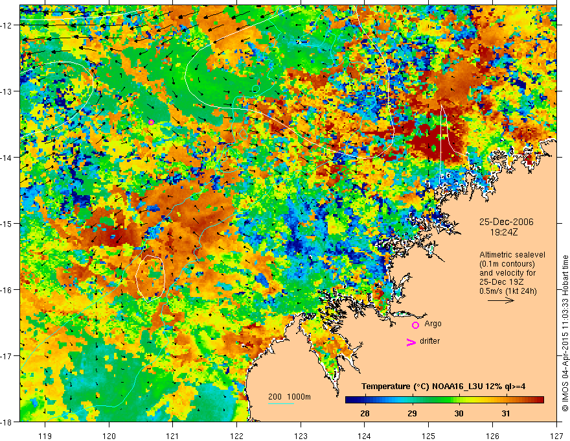The height and width of the screenshot is (441, 570).
Task: Click longitude axis label 119
Action: point(45,436)
